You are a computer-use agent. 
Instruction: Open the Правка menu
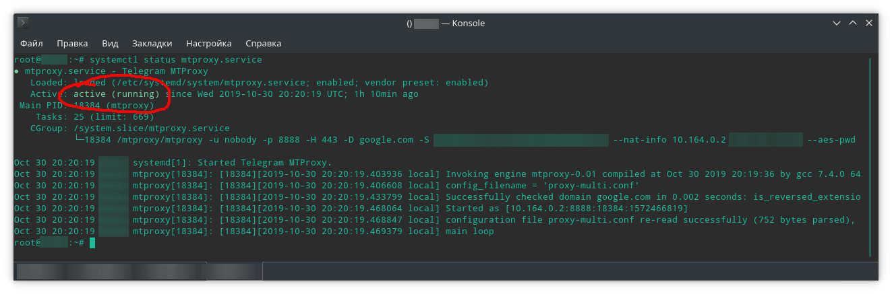tap(72, 43)
